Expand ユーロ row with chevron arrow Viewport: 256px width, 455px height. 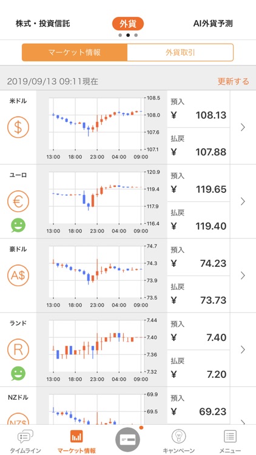pyautogui.click(x=243, y=201)
